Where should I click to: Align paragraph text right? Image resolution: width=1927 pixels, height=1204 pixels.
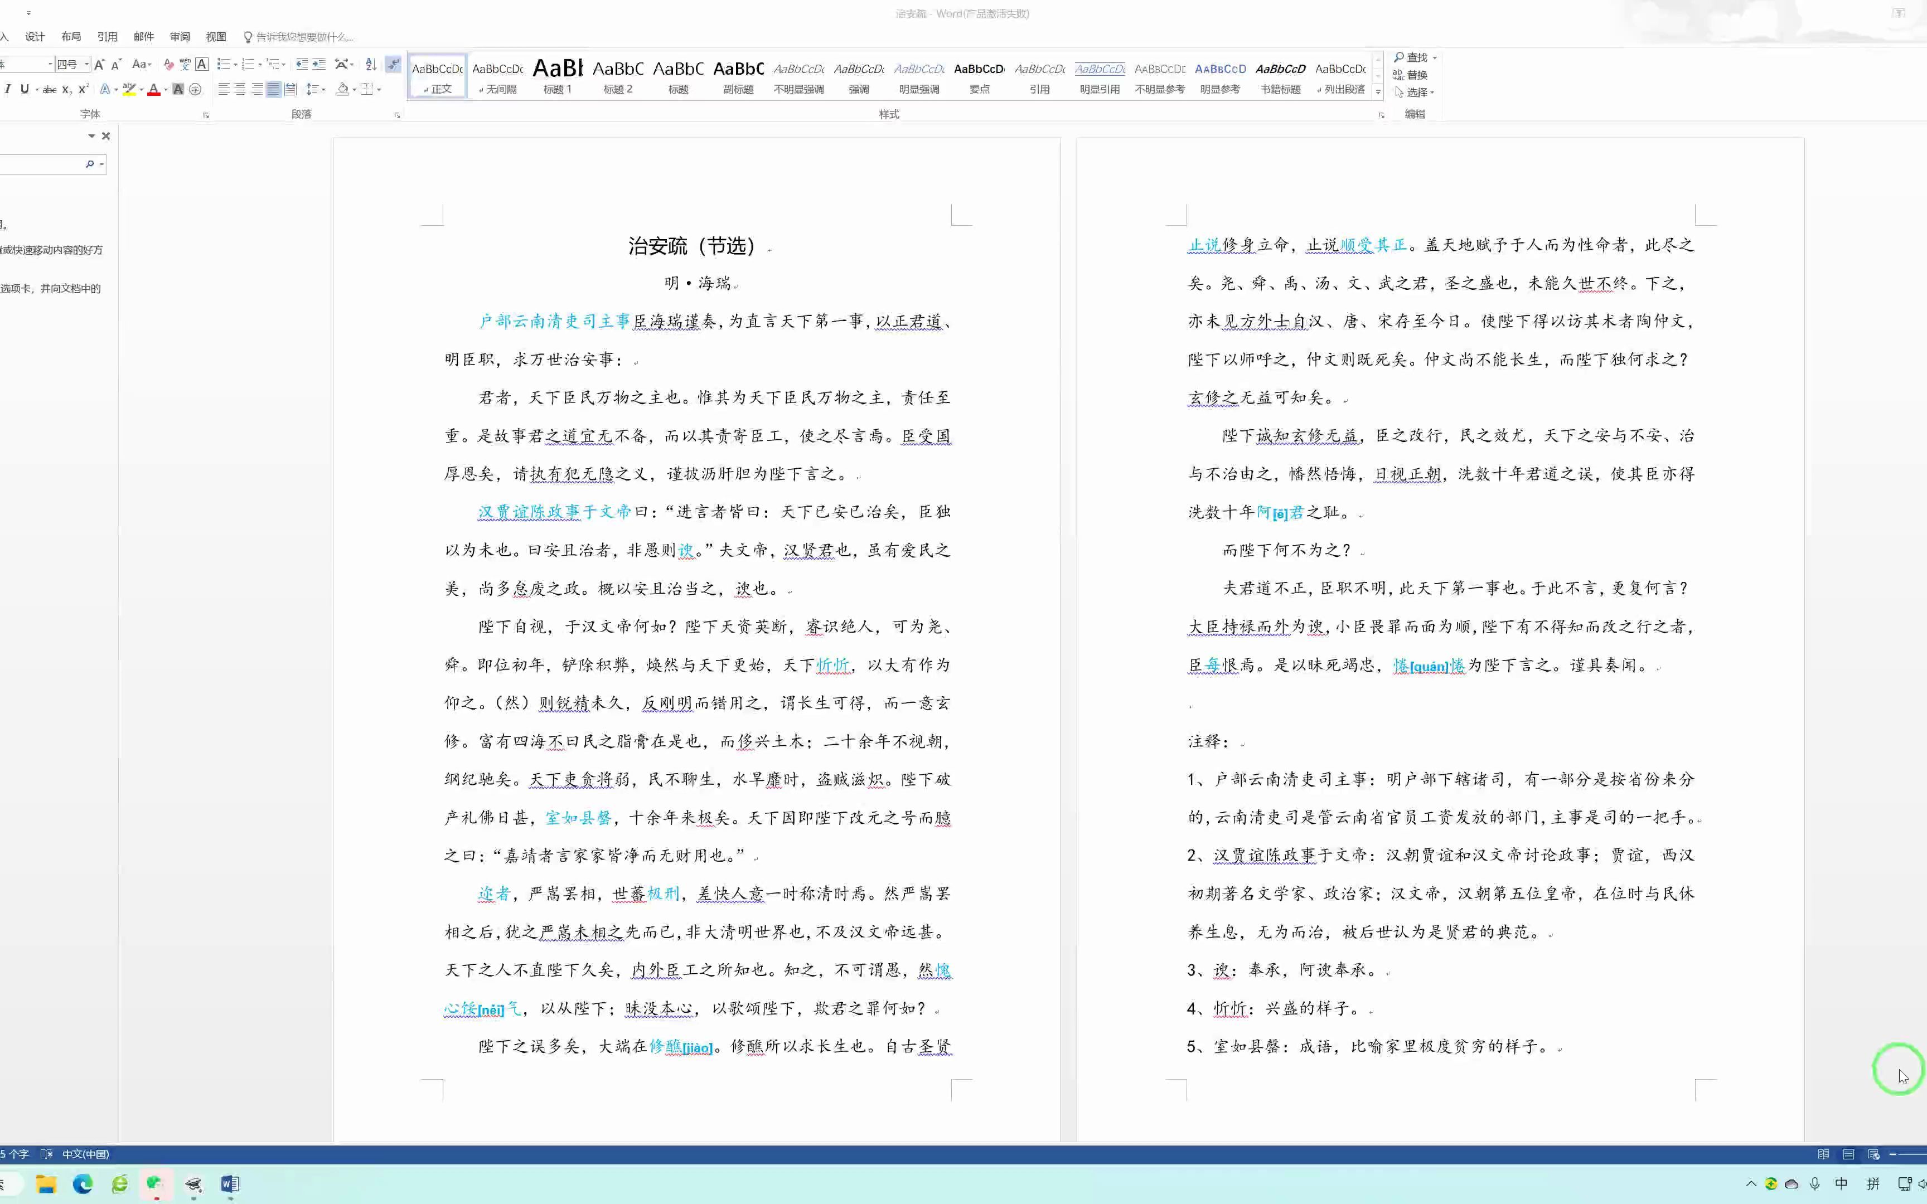256,89
